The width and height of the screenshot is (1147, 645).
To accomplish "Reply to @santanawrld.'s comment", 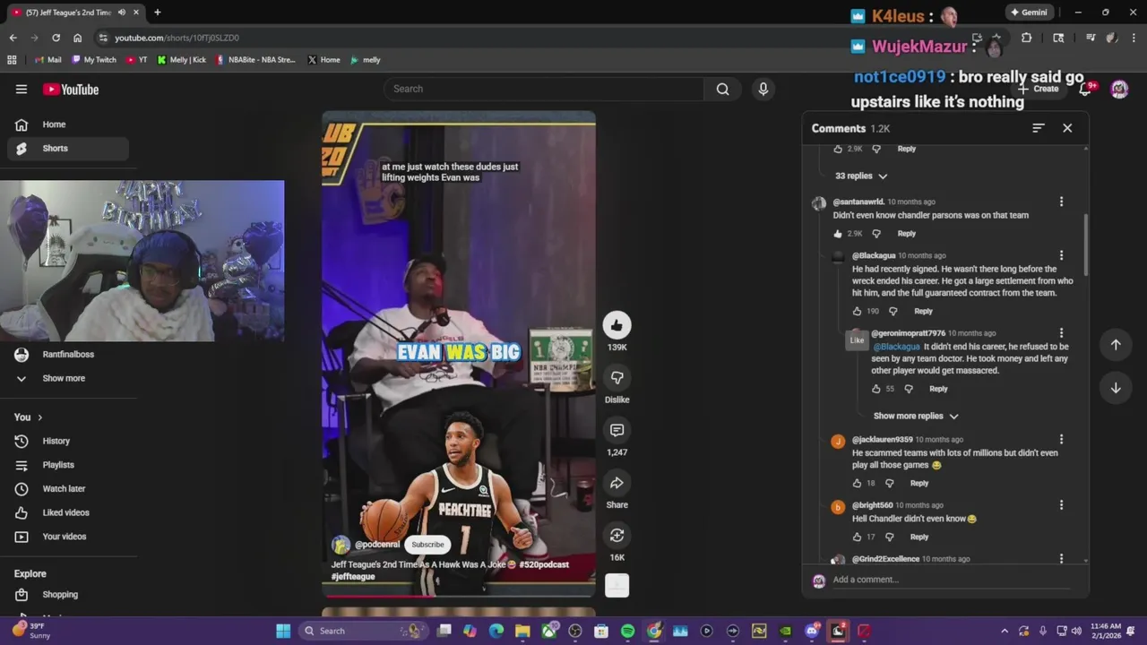I will click(x=907, y=234).
